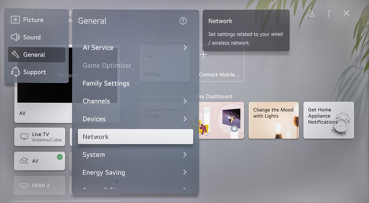Click the plus icon for Connect Mobile
369x203 pixels.
tap(203, 55)
